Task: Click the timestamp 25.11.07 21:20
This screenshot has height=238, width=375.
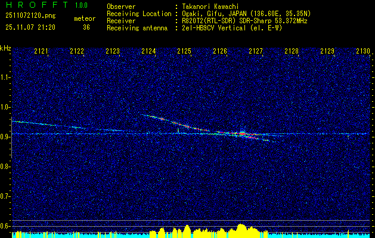Action: [x=30, y=27]
